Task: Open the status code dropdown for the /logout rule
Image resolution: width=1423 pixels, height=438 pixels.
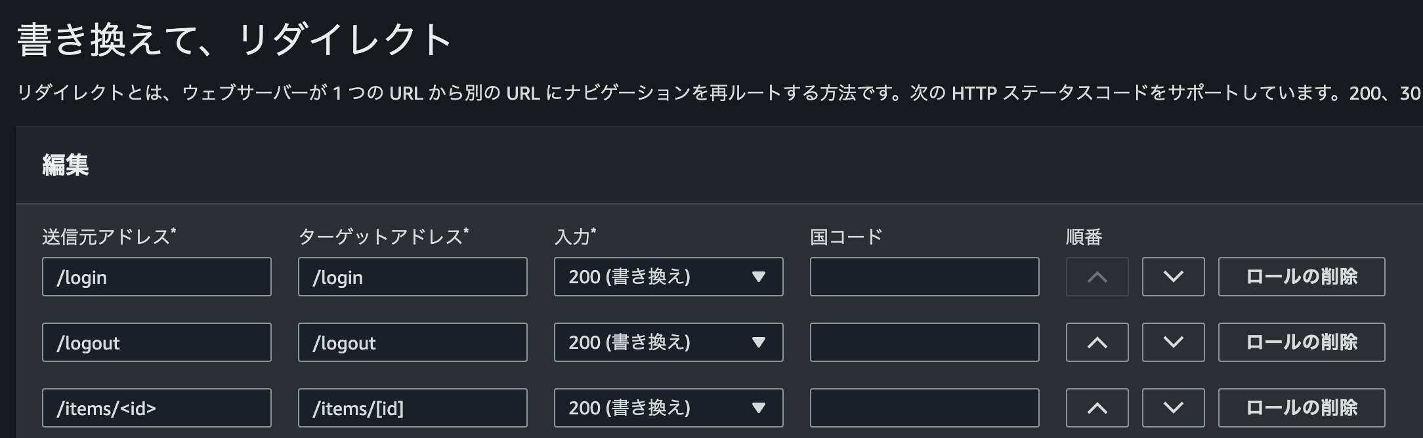Action: 668,342
